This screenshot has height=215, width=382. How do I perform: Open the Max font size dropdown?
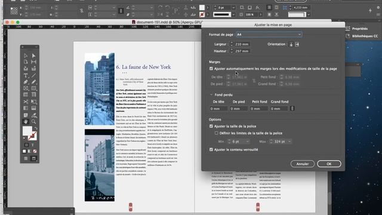pos(289,142)
